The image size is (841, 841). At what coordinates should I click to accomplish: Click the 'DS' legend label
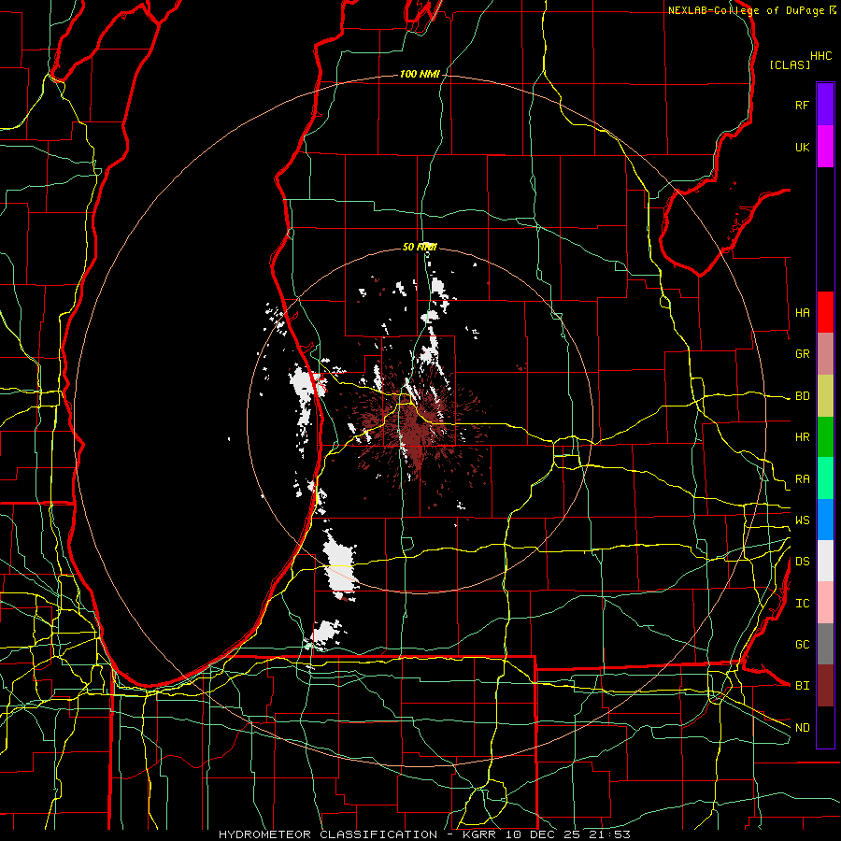[802, 562]
